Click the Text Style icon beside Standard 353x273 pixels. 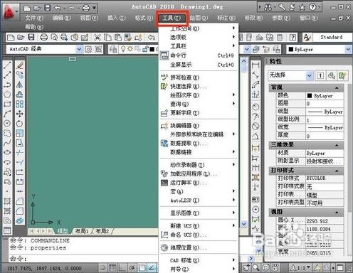coord(307,37)
